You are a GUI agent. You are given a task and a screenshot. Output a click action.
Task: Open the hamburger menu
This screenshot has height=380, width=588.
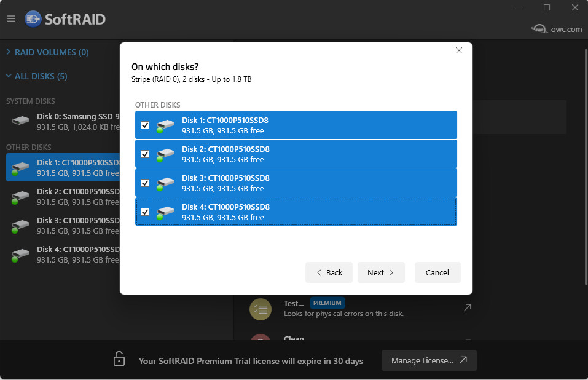tap(11, 18)
